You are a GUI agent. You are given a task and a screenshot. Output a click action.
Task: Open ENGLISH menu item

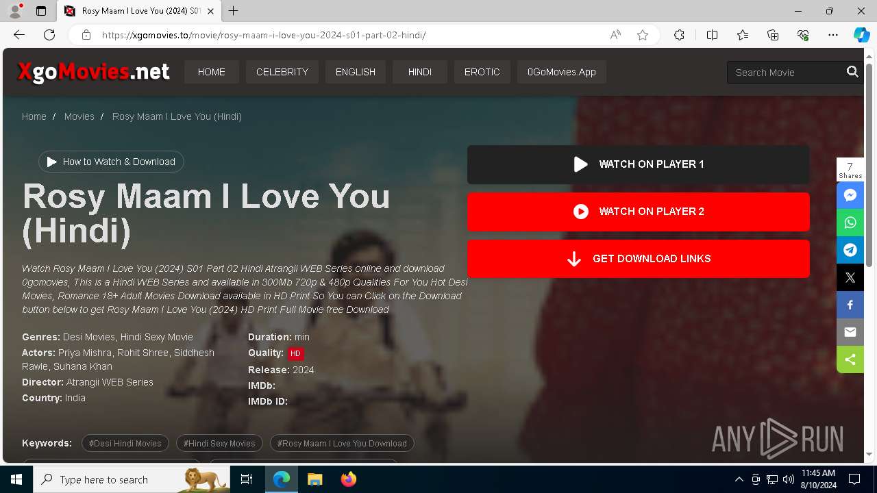coord(356,72)
